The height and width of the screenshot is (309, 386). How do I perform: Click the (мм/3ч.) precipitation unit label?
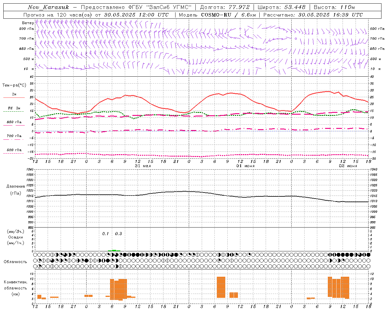16,231
